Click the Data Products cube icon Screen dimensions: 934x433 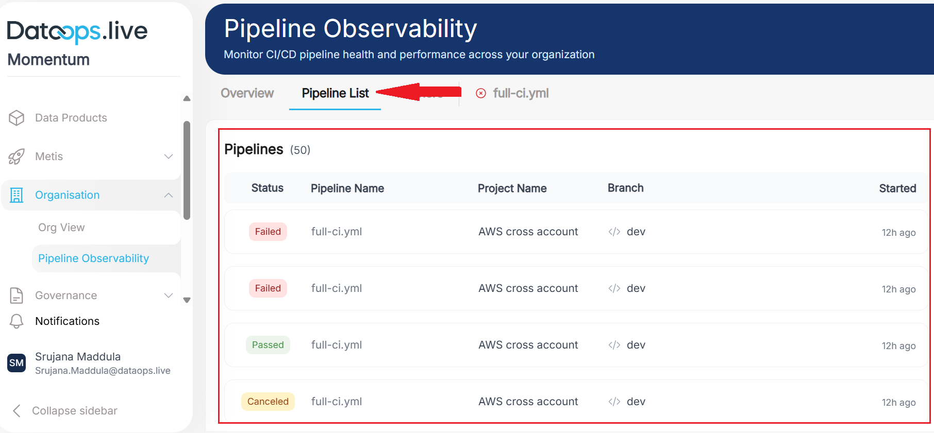pos(16,118)
